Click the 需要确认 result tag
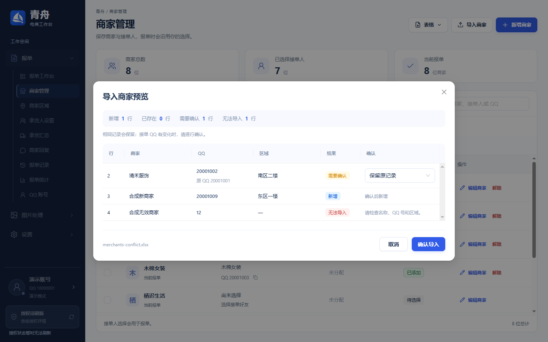The width and height of the screenshot is (548, 342). (x=337, y=176)
